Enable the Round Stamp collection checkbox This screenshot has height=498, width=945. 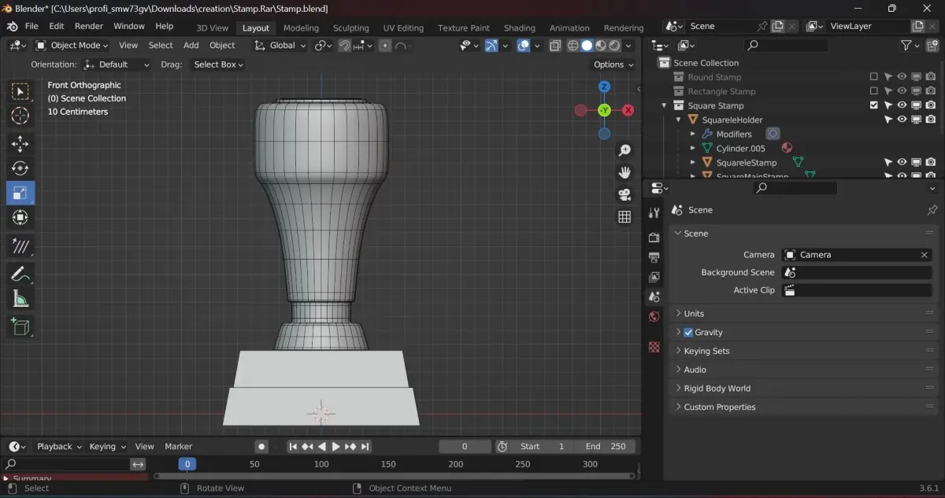tap(873, 77)
